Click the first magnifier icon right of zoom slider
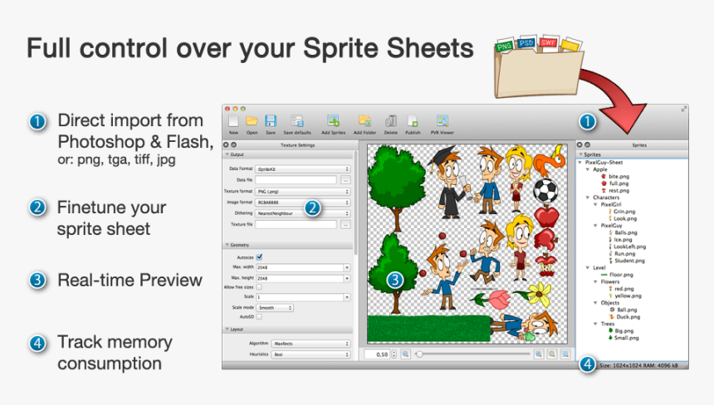The height and width of the screenshot is (405, 714). click(539, 354)
